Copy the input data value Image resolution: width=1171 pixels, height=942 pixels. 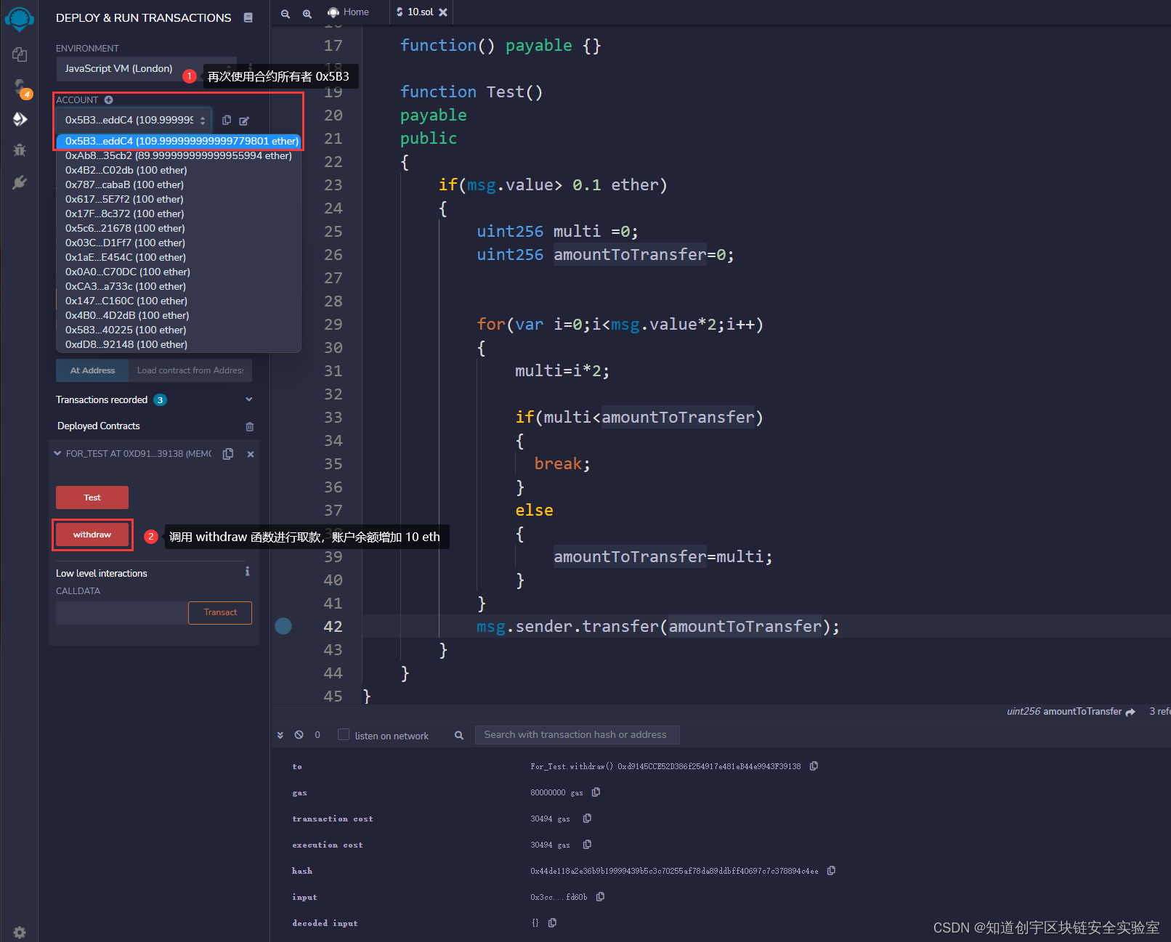601,897
